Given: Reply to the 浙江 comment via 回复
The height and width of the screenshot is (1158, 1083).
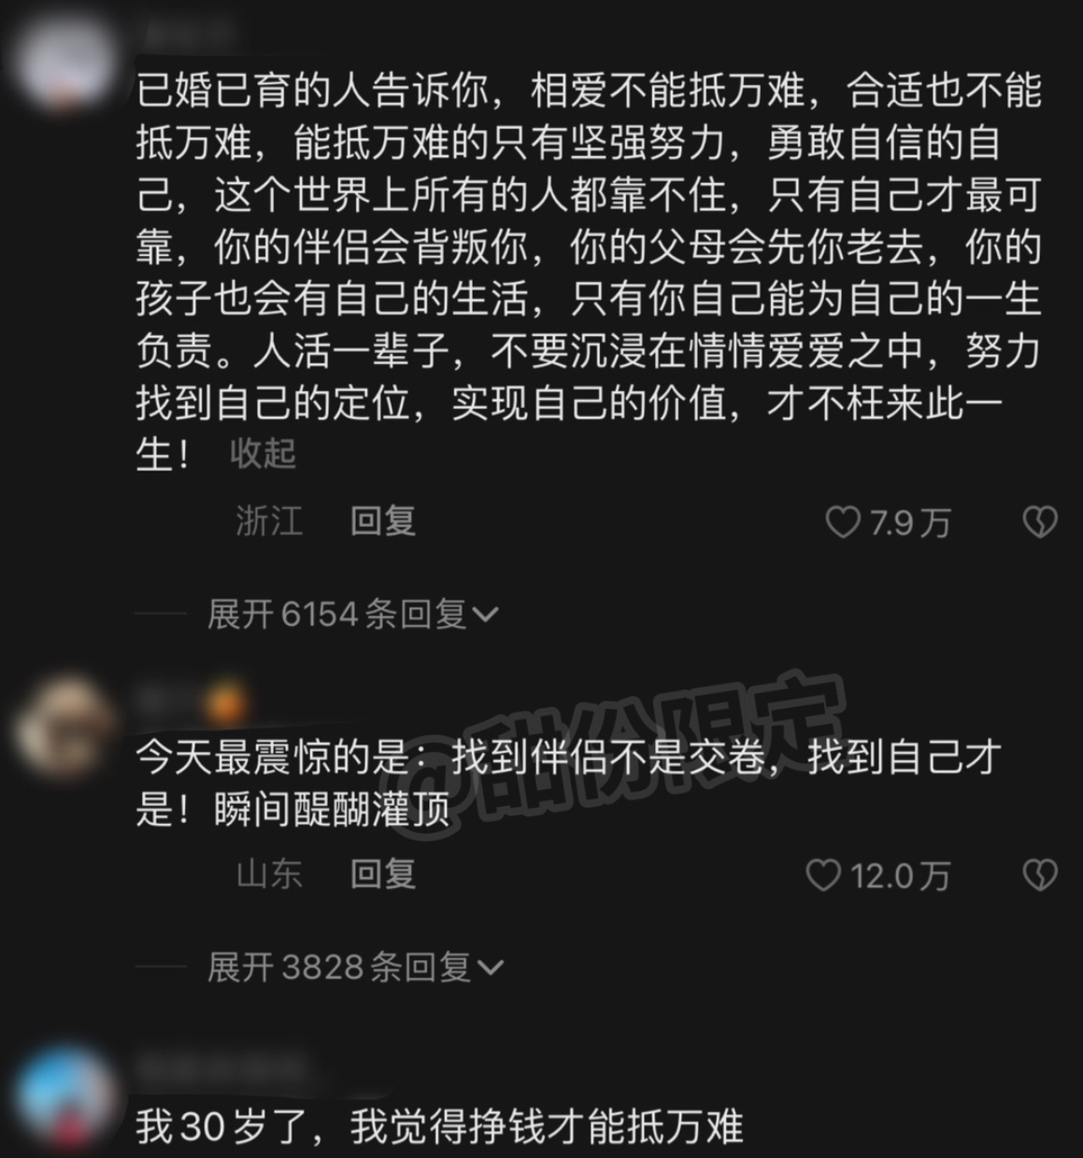Looking at the screenshot, I should click(382, 521).
